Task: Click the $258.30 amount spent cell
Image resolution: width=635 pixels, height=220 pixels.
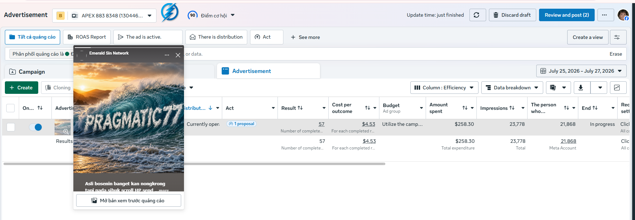Action: pyautogui.click(x=464, y=124)
